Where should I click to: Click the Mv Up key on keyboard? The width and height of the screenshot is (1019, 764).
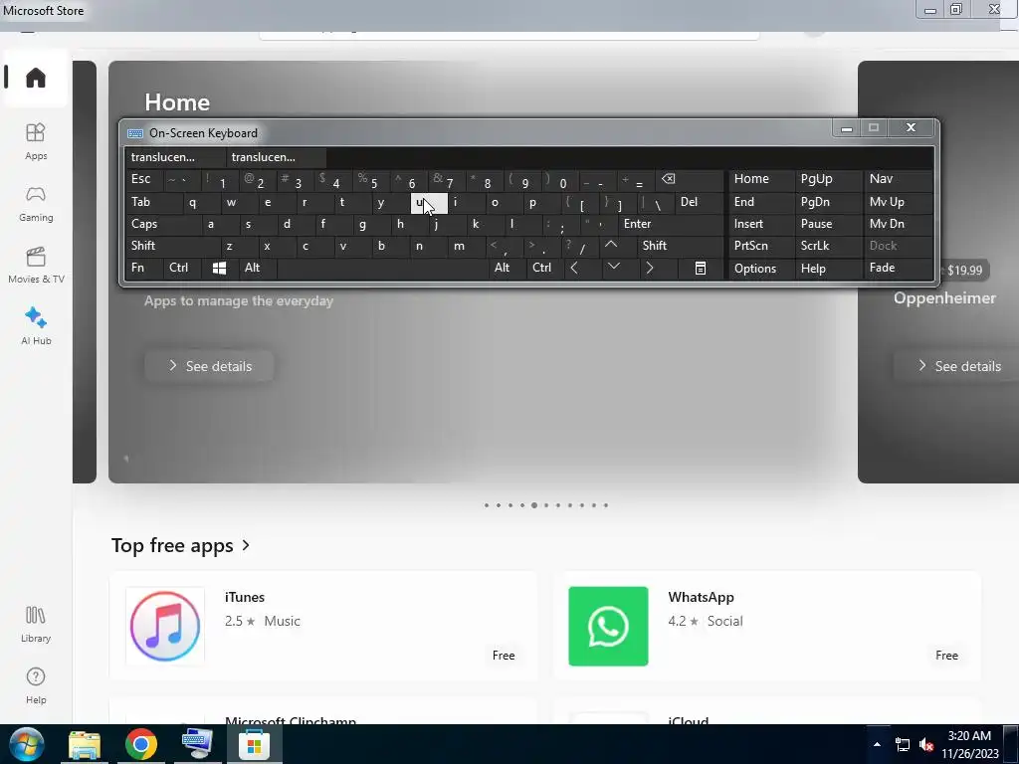pyautogui.click(x=899, y=202)
